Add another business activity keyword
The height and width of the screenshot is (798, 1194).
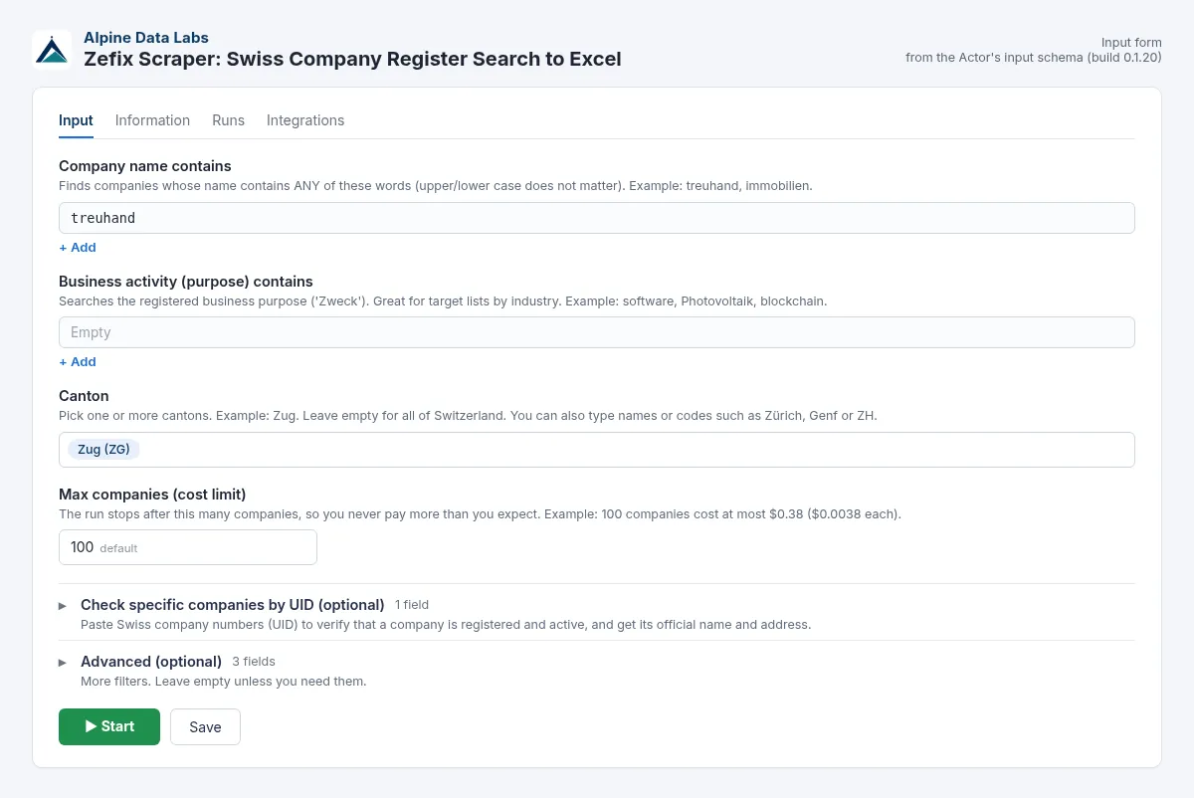click(78, 361)
